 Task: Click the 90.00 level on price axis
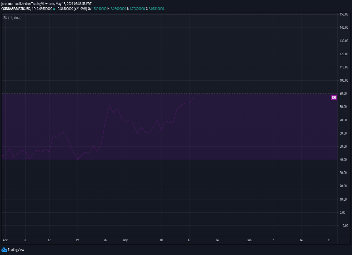(344, 94)
